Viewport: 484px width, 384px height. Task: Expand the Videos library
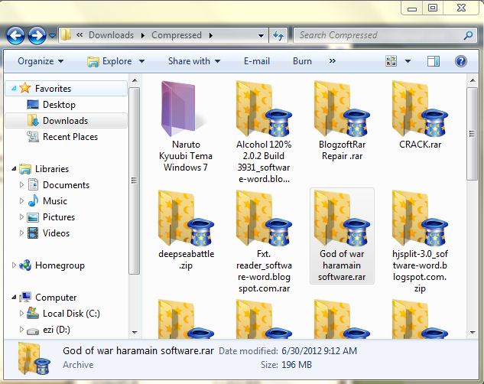[21, 233]
